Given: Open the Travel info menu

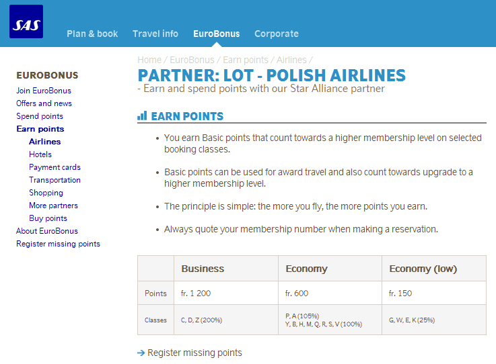Looking at the screenshot, I should (155, 34).
